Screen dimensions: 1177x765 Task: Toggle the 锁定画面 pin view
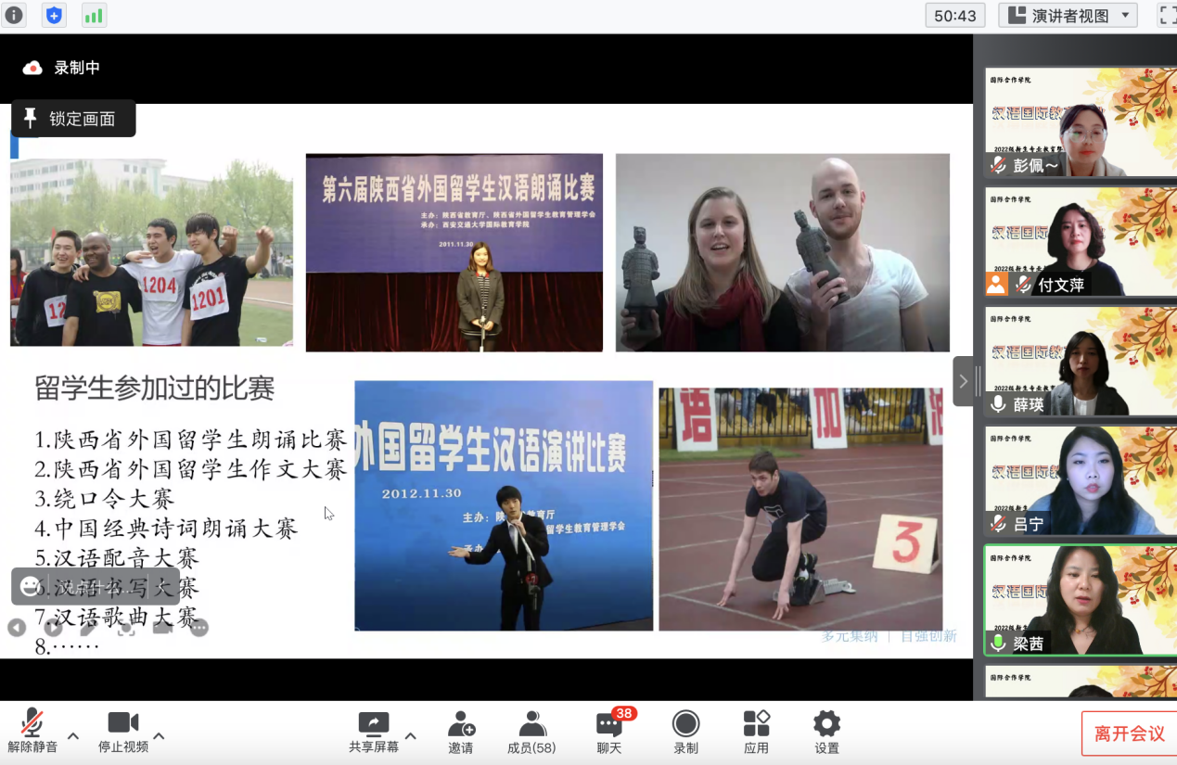tap(73, 119)
